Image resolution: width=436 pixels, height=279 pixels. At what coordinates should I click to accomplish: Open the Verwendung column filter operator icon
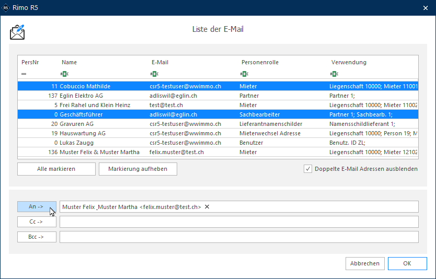point(334,74)
